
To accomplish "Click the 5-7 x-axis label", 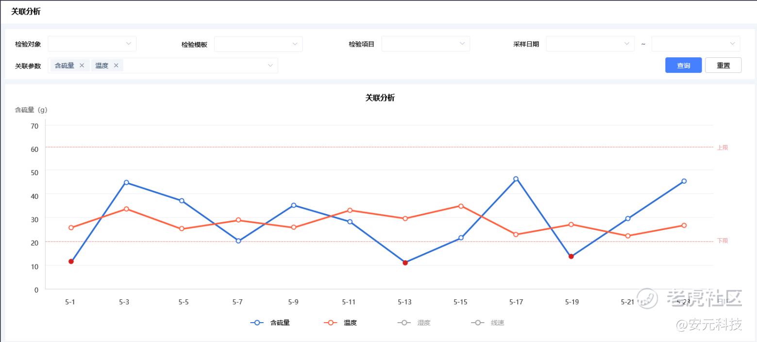I will [x=237, y=302].
